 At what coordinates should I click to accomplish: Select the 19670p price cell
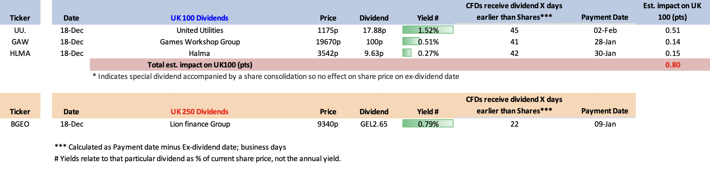[328, 42]
